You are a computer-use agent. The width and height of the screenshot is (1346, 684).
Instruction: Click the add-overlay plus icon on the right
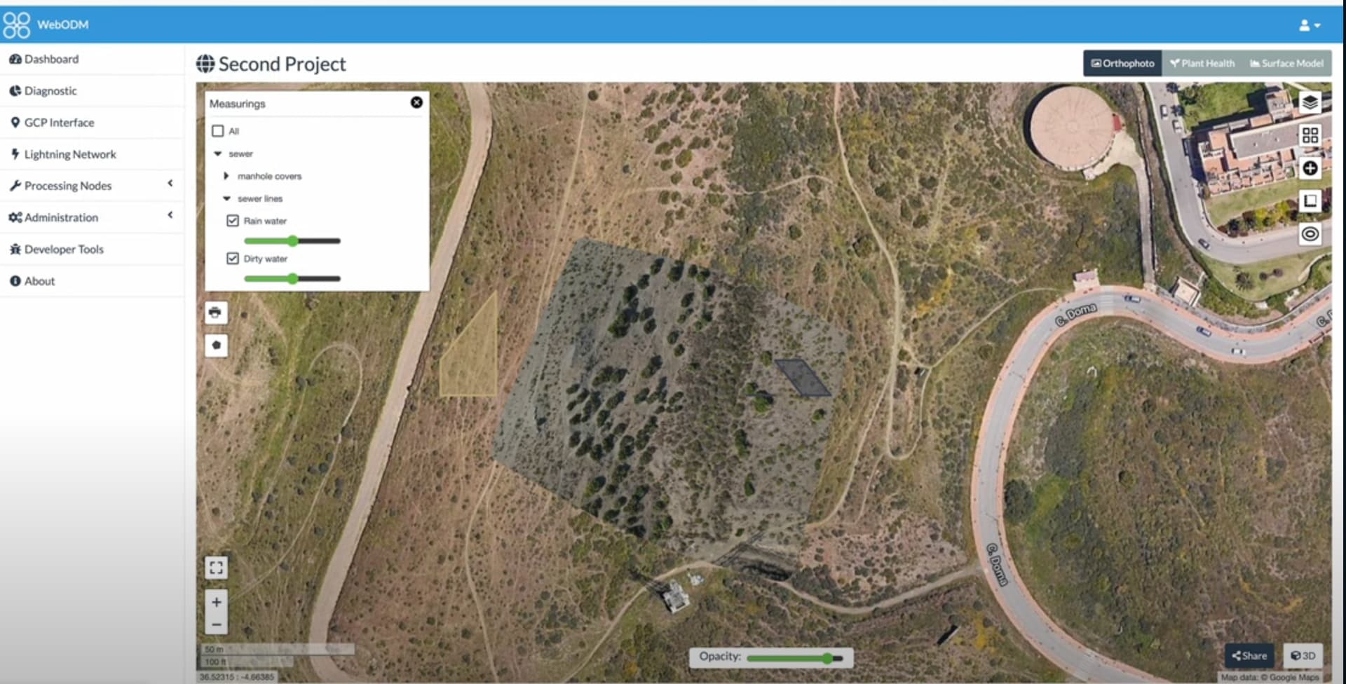[x=1310, y=168]
